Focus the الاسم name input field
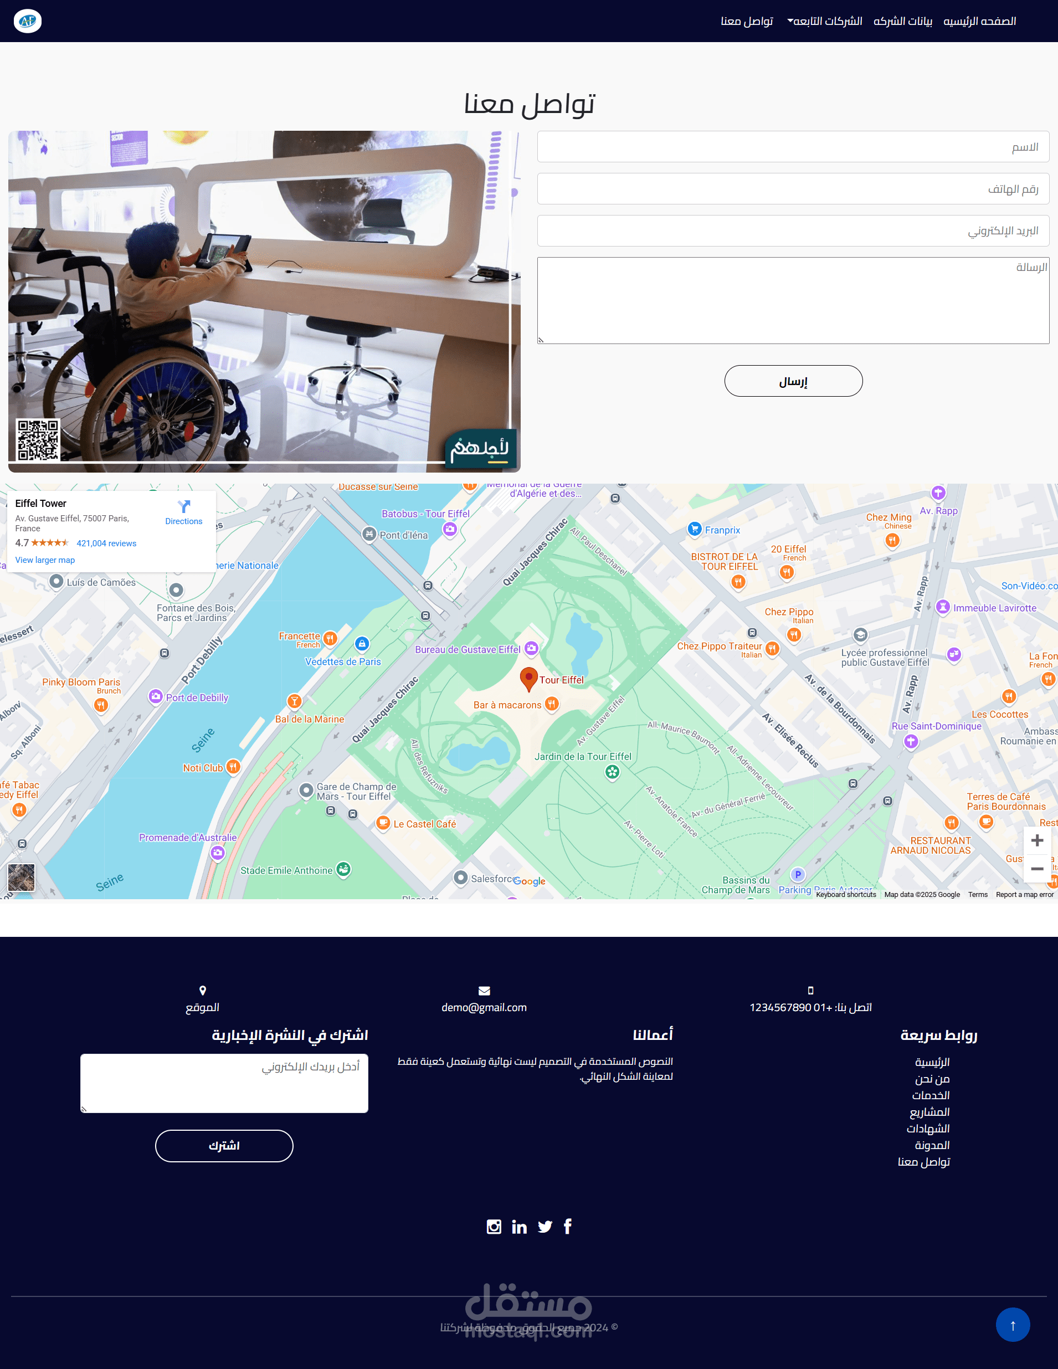 793,147
